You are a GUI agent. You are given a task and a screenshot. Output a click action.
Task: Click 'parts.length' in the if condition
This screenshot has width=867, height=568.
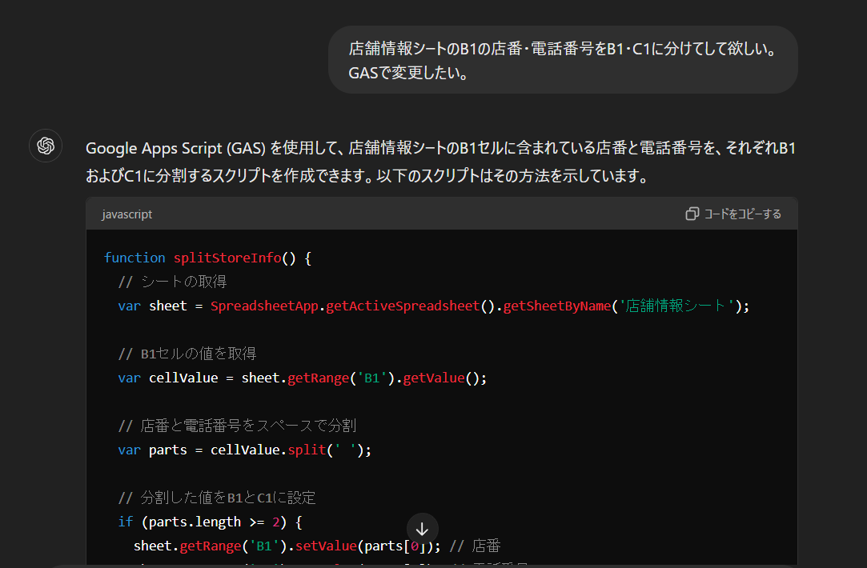point(195,522)
